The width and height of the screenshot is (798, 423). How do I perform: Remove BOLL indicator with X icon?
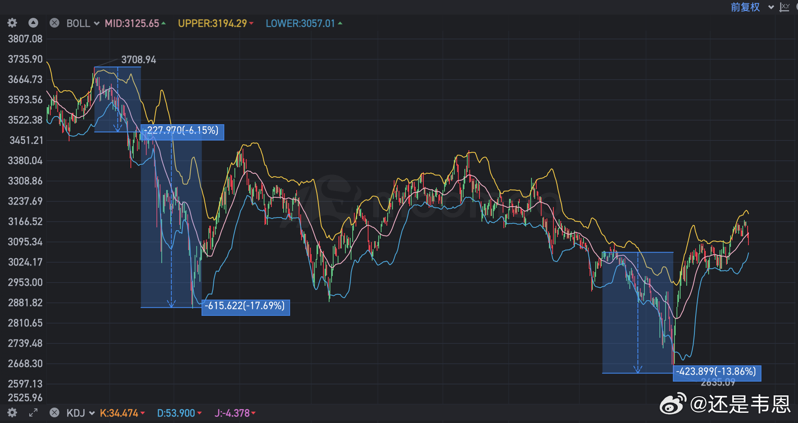(54, 23)
